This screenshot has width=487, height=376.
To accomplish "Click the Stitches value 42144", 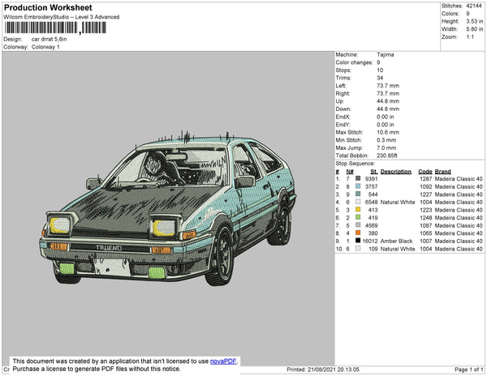I will point(475,6).
